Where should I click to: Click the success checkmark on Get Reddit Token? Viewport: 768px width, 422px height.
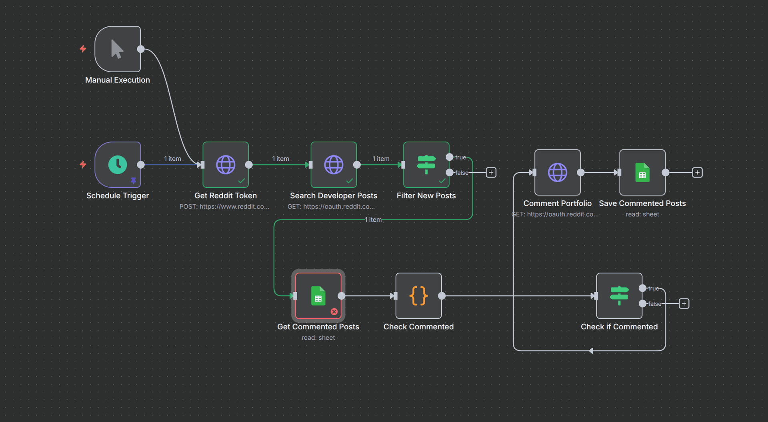coord(242,181)
